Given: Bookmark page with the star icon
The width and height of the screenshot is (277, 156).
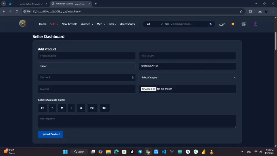Looking at the screenshot, I should (x=241, y=11).
